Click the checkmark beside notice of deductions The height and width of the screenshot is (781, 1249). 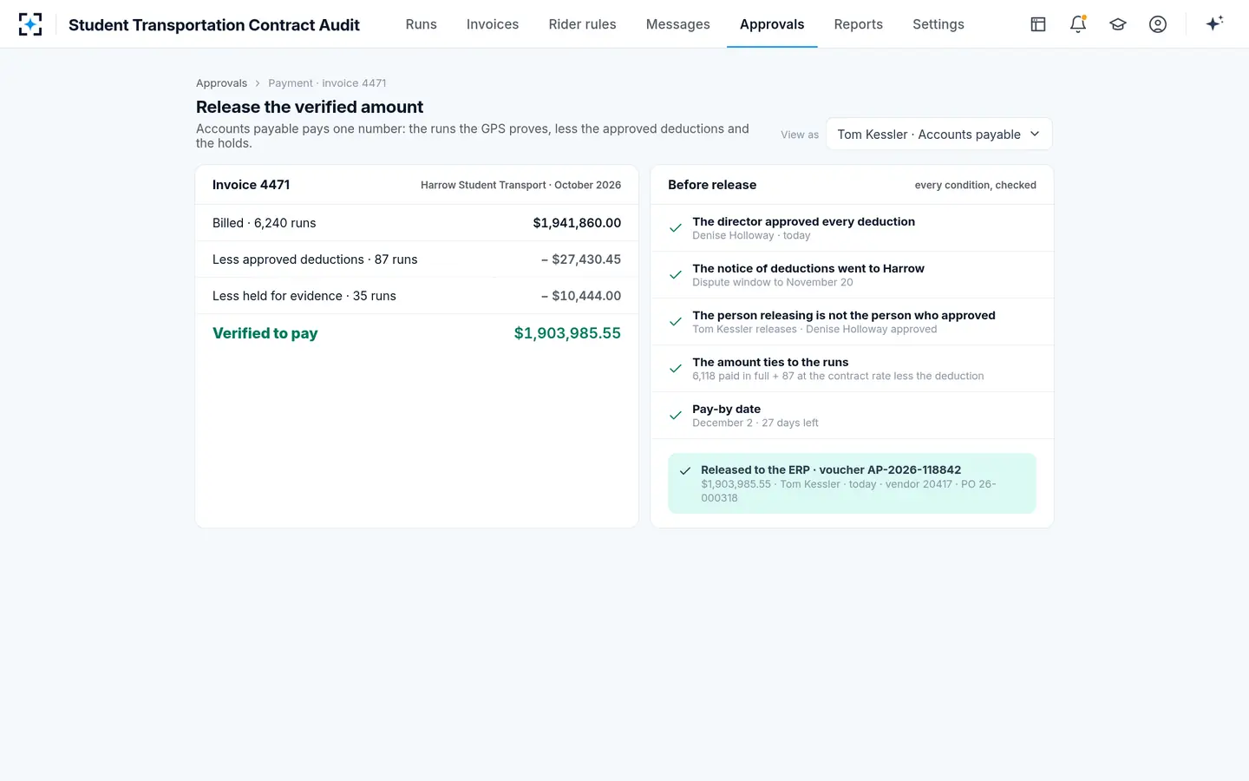[676, 275]
